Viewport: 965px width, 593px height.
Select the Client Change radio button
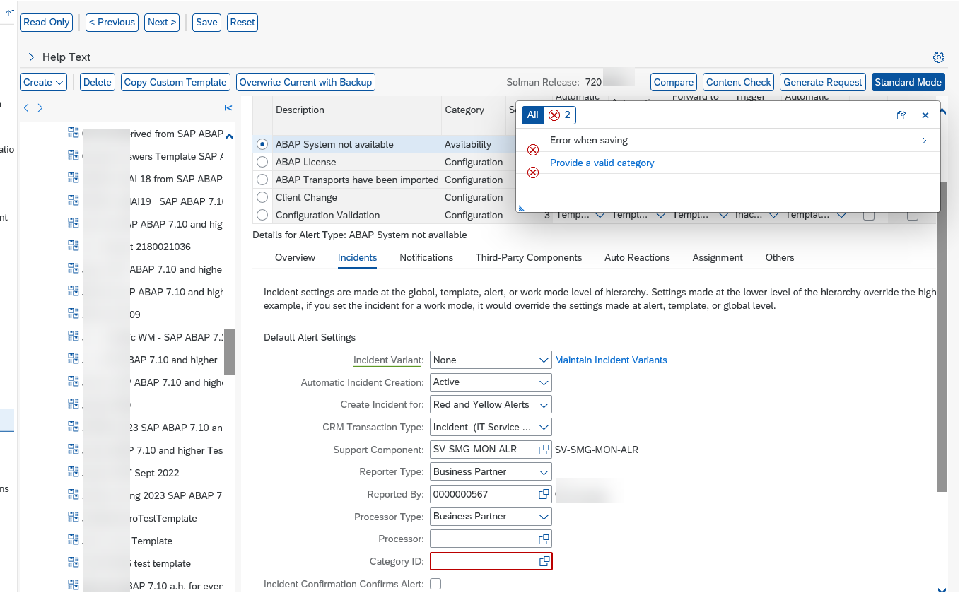[262, 197]
